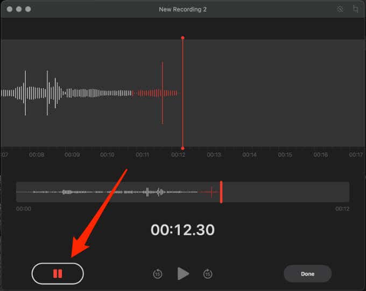This screenshot has width=366, height=291.
Task: Close the window with the first titlebar button
Action: click(x=10, y=9)
